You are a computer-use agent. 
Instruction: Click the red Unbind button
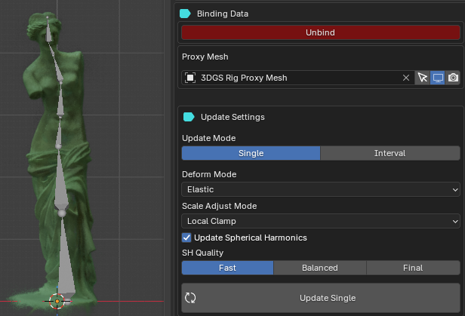[321, 32]
